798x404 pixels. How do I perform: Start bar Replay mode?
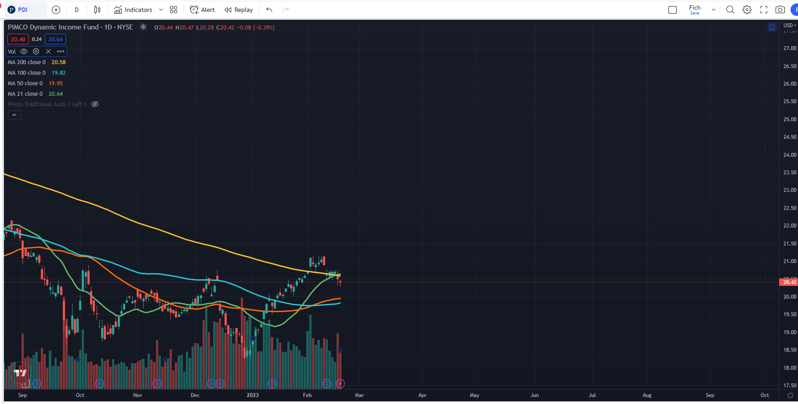click(x=239, y=10)
